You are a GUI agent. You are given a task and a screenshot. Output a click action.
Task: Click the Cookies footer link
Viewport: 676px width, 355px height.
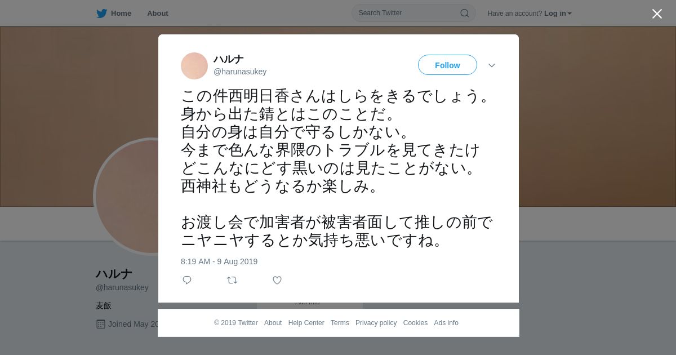pos(415,323)
